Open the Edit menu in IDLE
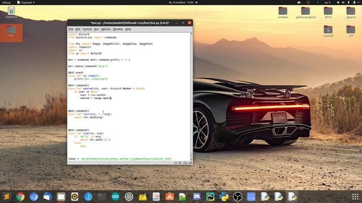 coord(78,29)
